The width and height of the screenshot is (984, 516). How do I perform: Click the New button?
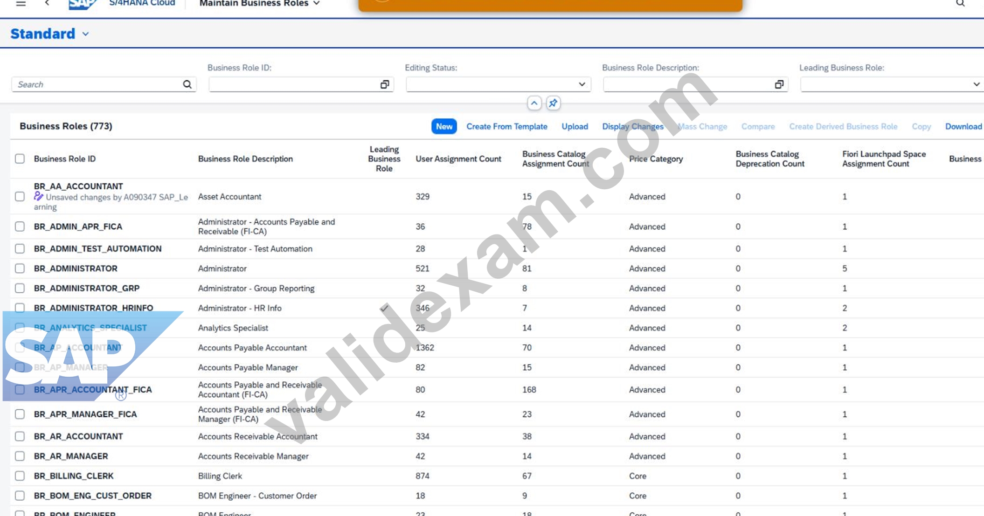[444, 126]
